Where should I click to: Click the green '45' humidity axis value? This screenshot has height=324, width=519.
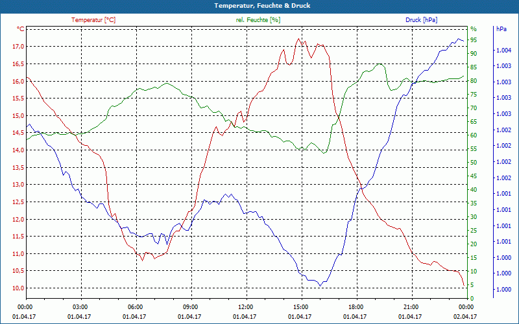point(474,176)
